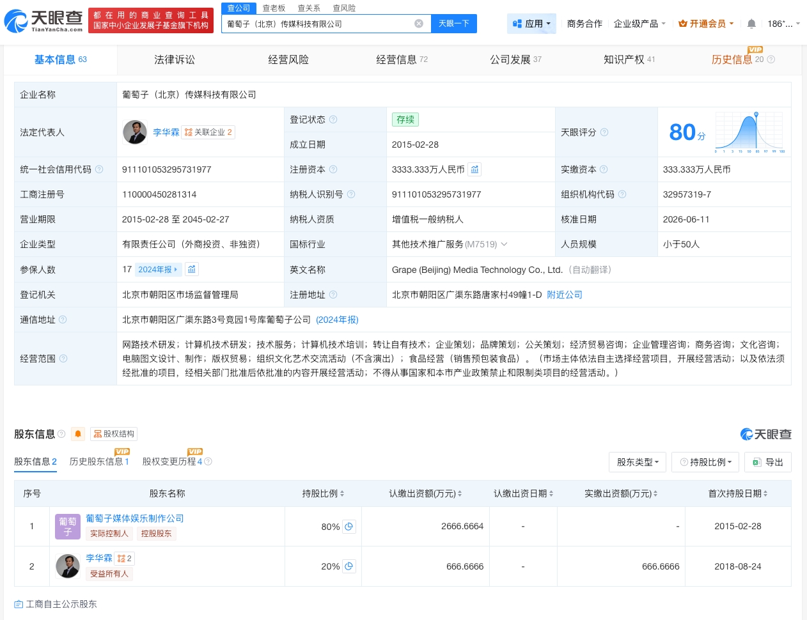Expand the 其他技术推广服务 industry chevron

click(504, 244)
